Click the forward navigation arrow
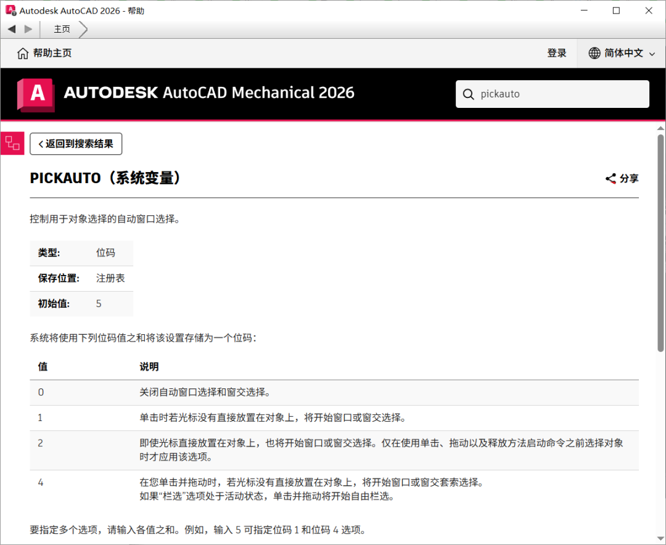This screenshot has height=545, width=666. pos(27,29)
